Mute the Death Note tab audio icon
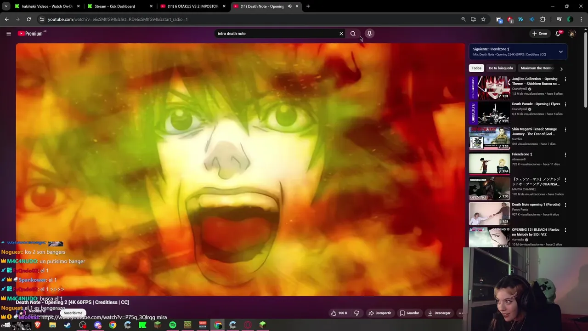Viewport: 588px width, 331px height. (289, 6)
